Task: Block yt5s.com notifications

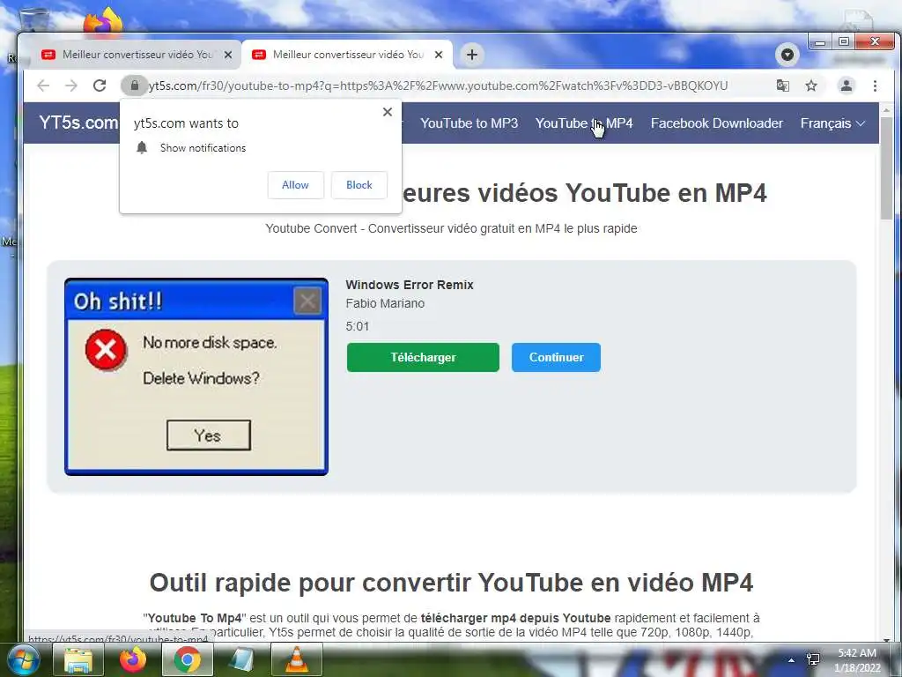Action: 359,185
